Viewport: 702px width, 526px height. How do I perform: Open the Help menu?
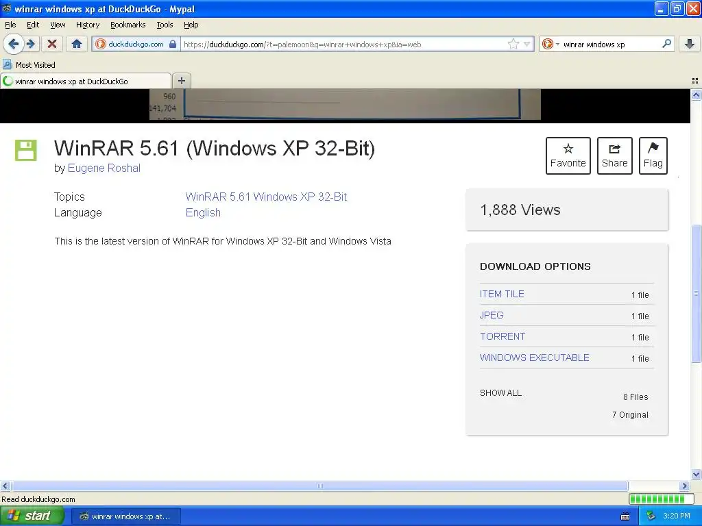click(x=191, y=25)
